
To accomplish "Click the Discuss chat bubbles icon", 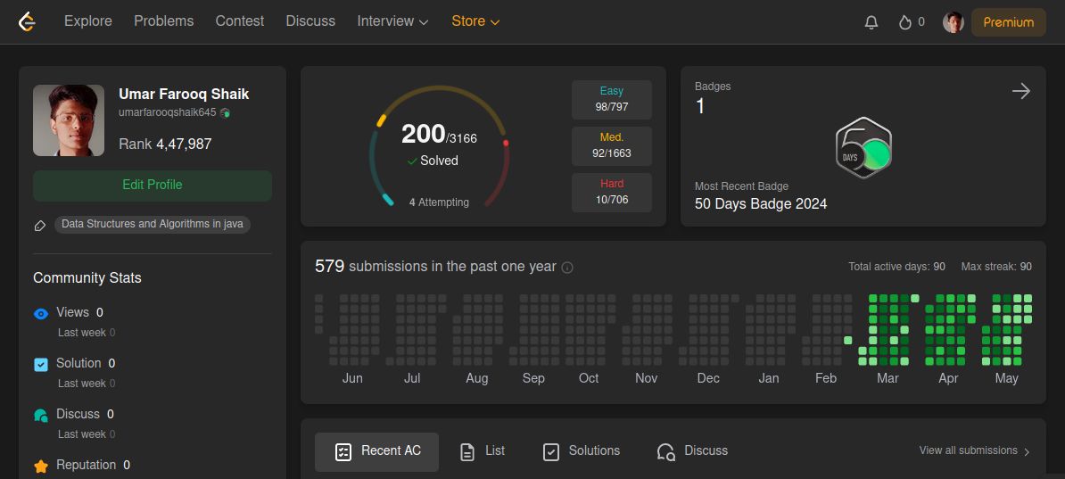I will (x=41, y=415).
